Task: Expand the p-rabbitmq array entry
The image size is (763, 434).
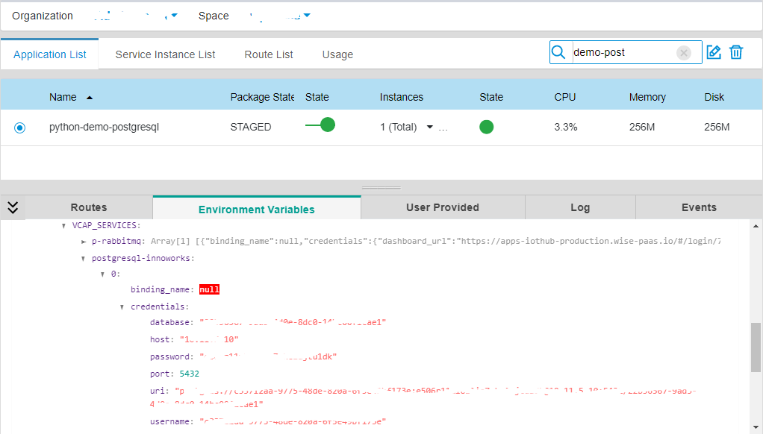Action: coord(84,240)
